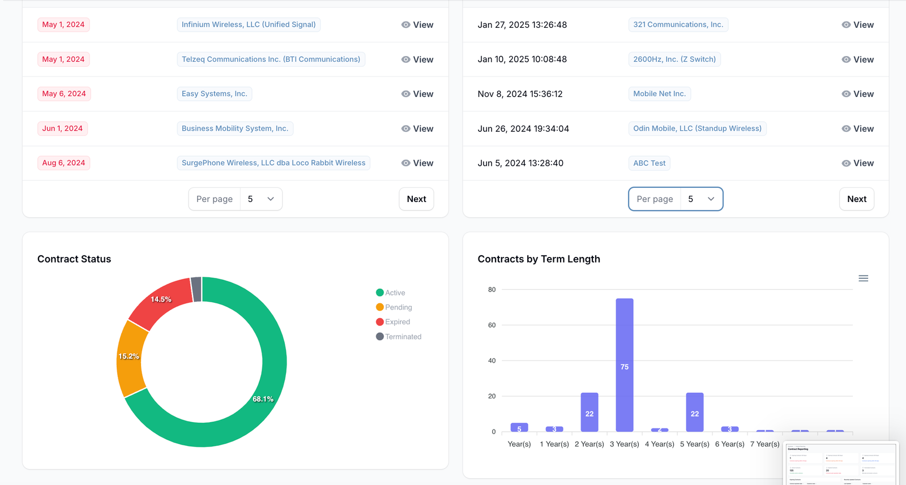
Task: Open the term length chart hamburger menu
Action: point(863,278)
